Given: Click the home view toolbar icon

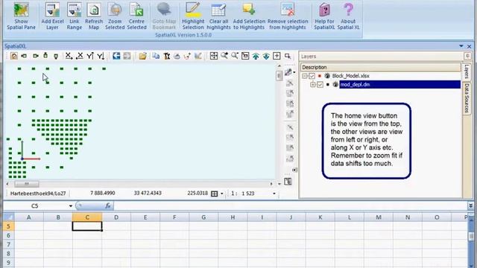Looking at the screenshot, I should tap(14, 56).
